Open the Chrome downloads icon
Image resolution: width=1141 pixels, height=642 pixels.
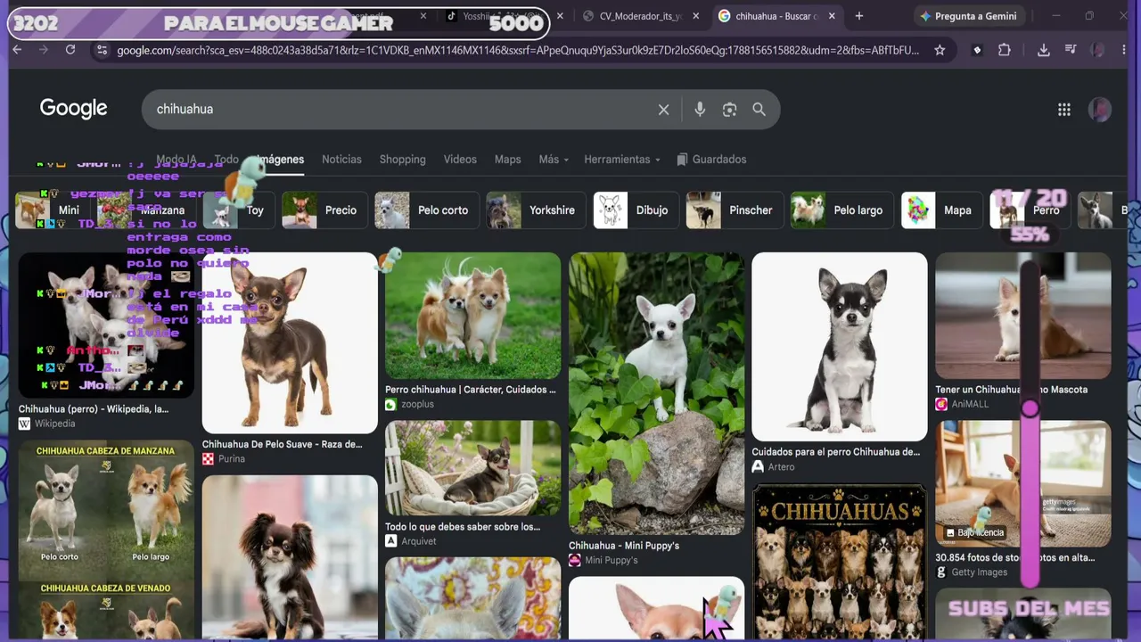[x=1043, y=50]
